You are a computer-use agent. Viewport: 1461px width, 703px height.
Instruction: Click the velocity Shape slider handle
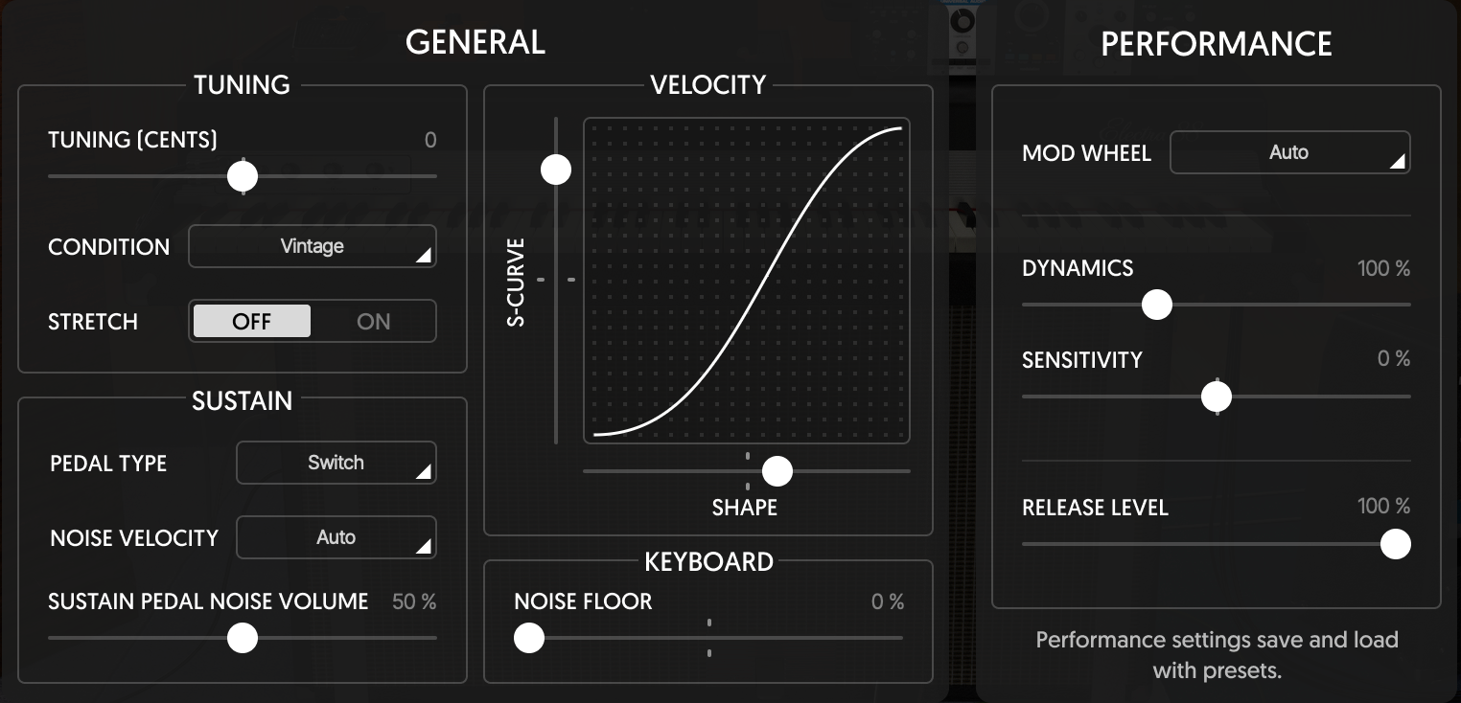click(x=777, y=471)
